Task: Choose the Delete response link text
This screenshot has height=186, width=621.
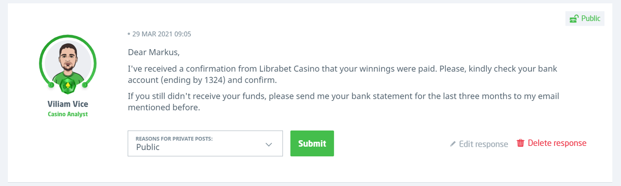Action: (557, 143)
